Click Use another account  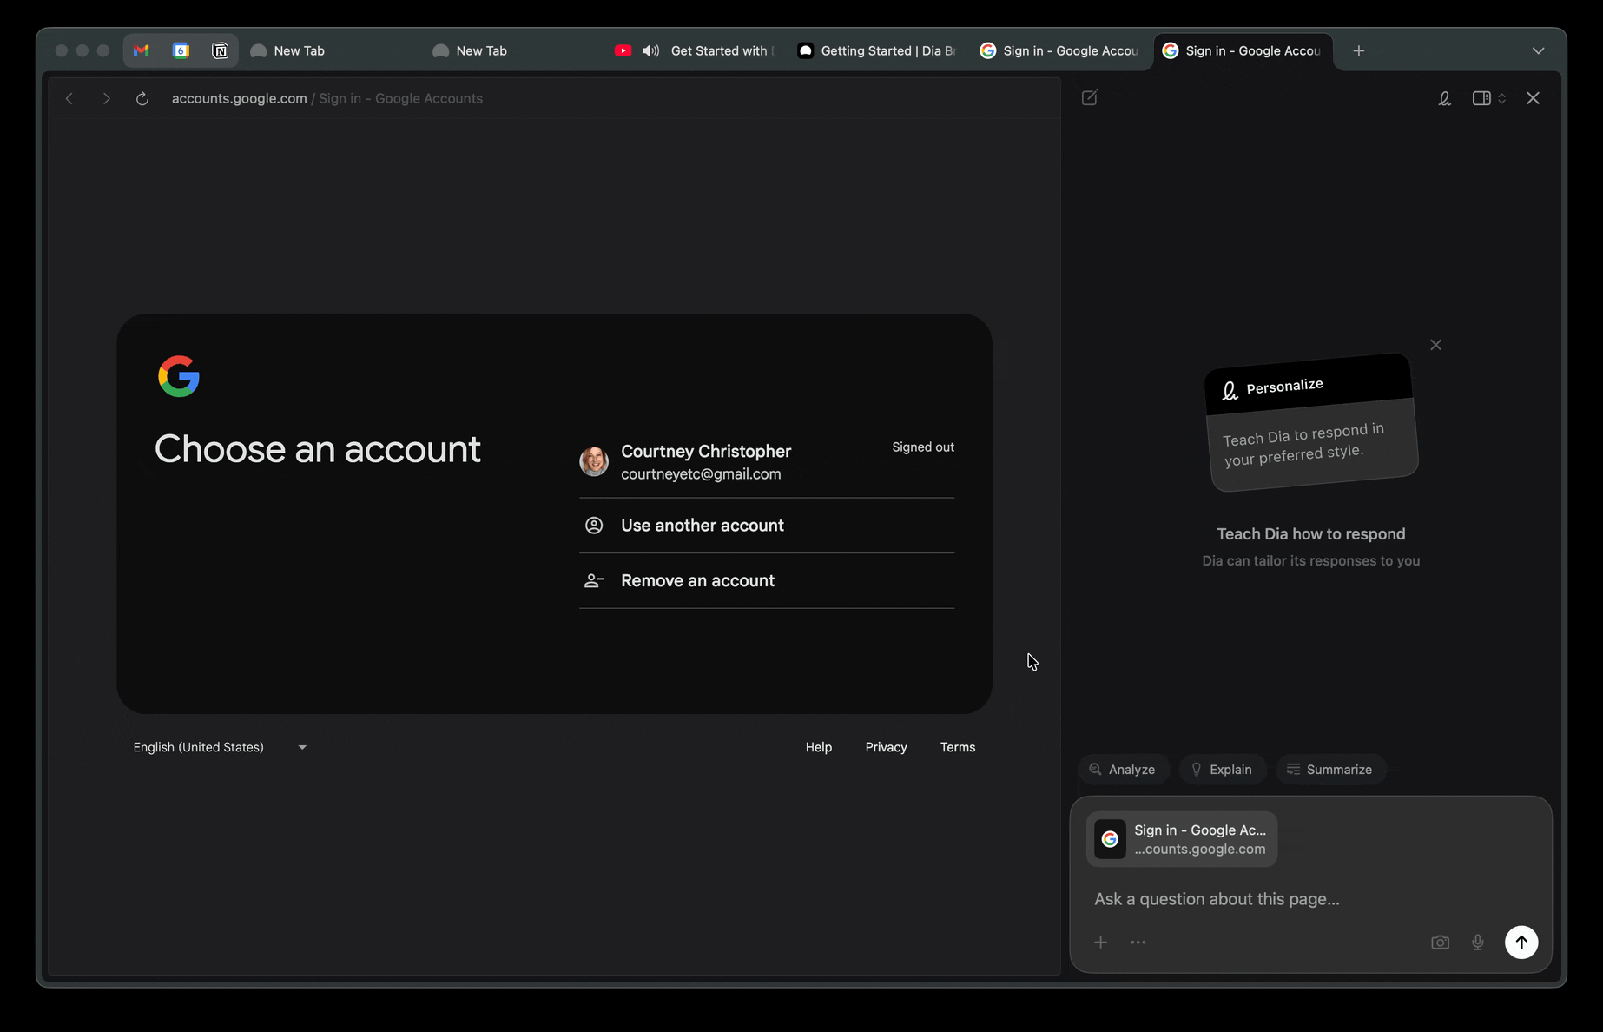click(767, 526)
